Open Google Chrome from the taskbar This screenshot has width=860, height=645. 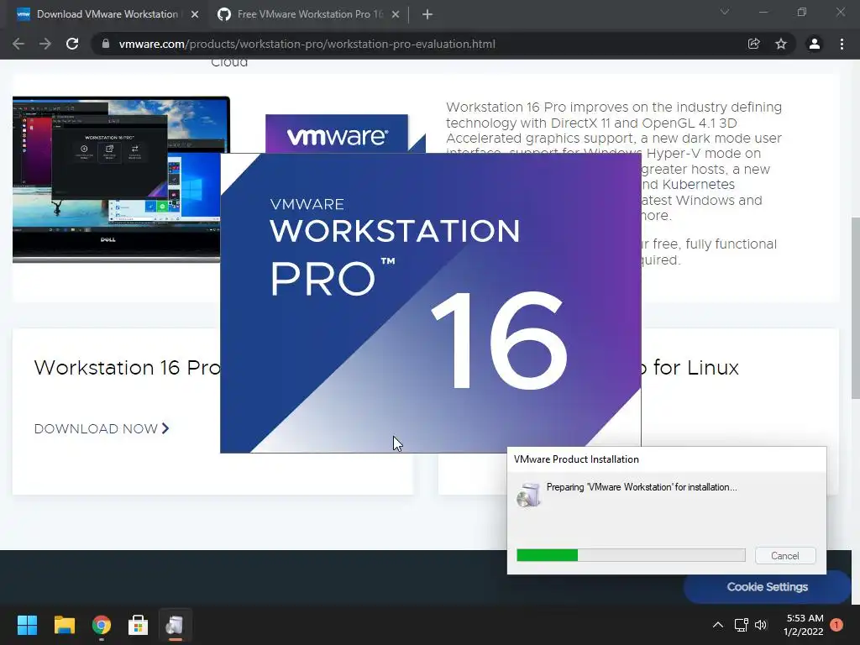pos(102,625)
